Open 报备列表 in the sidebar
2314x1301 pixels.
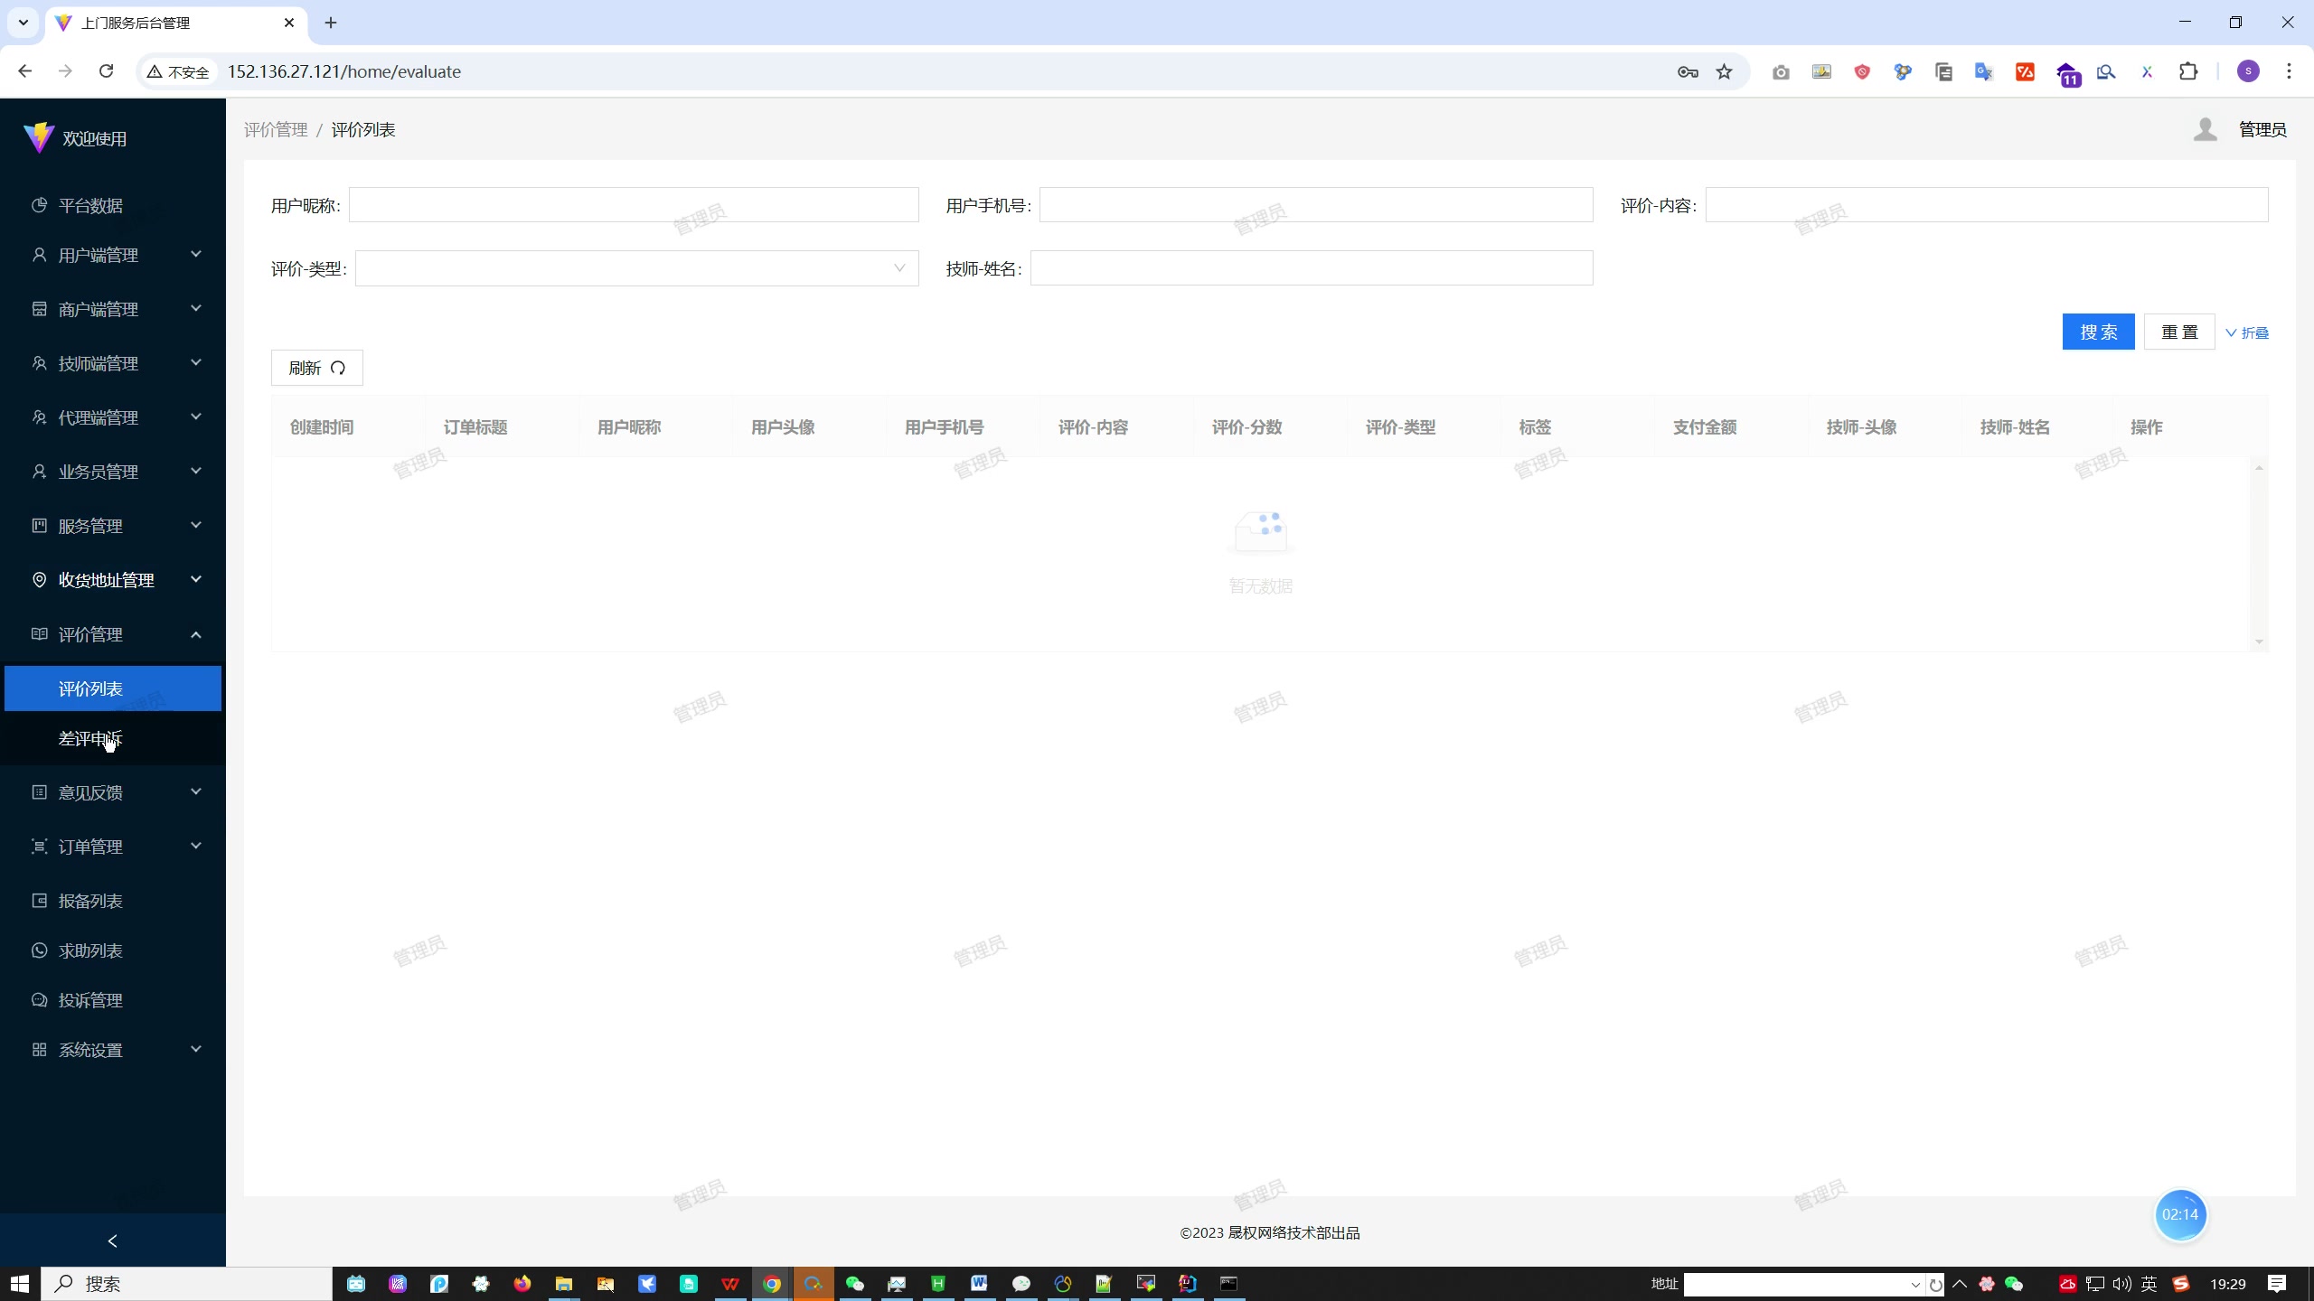point(112,901)
